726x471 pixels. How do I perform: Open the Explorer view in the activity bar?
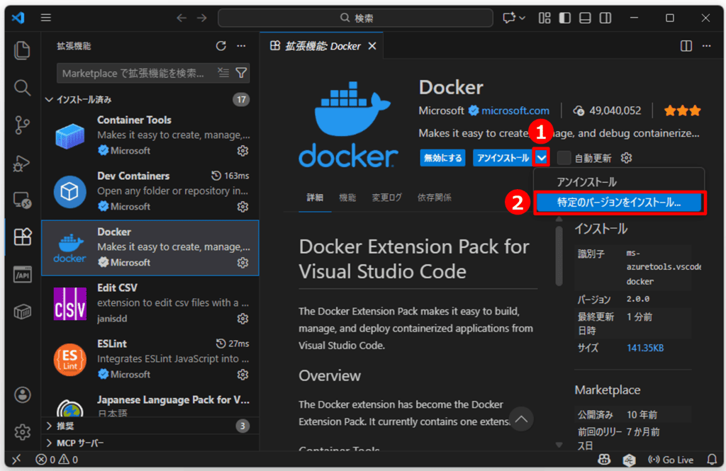pyautogui.click(x=22, y=50)
